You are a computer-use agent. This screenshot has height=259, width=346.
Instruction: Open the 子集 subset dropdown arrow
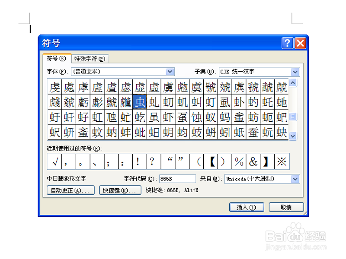click(295, 72)
